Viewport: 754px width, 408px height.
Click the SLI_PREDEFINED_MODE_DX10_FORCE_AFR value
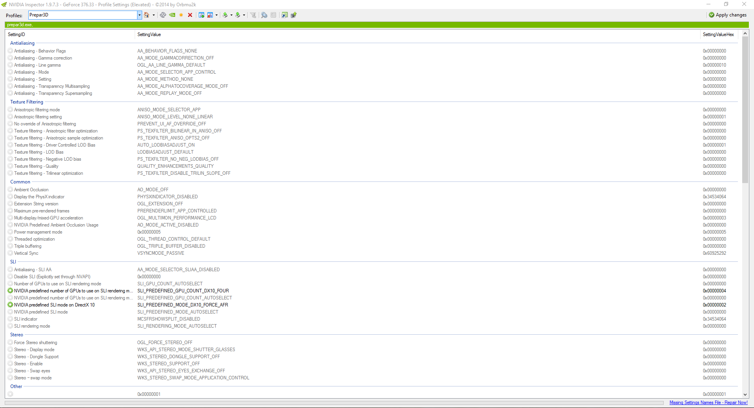[183, 305]
